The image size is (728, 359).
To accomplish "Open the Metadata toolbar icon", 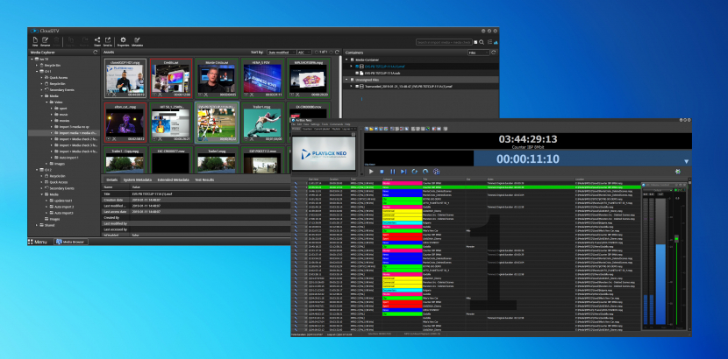I will click(x=137, y=41).
